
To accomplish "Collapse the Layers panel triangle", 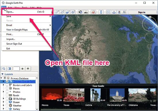I will [2, 74].
